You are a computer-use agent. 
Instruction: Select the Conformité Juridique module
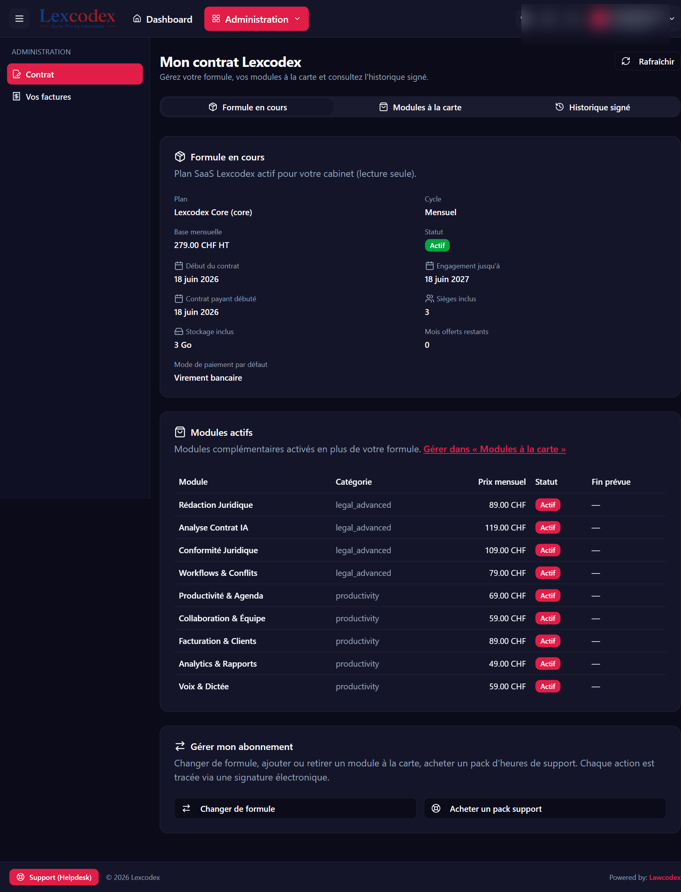(218, 550)
